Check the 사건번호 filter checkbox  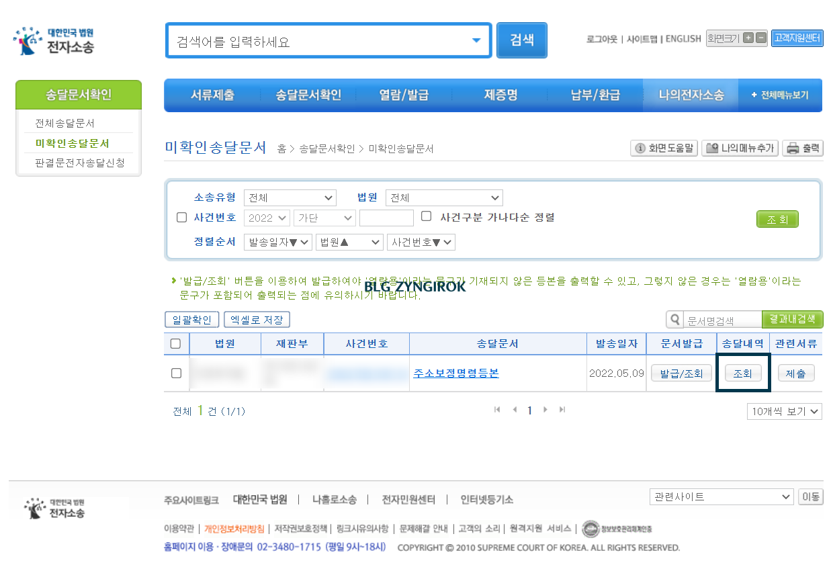click(181, 217)
